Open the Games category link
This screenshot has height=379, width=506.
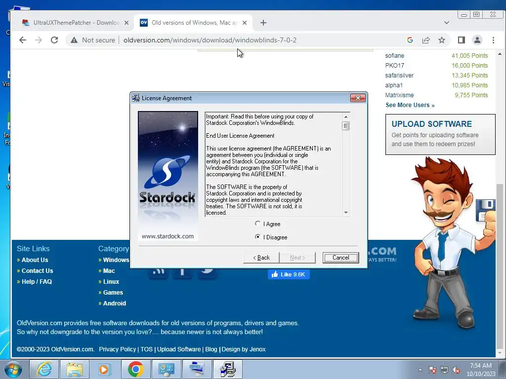tap(113, 293)
